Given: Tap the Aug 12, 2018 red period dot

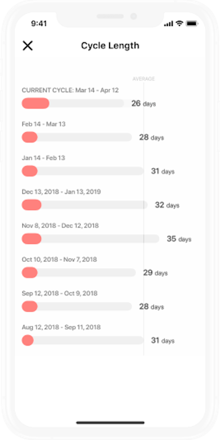Looking at the screenshot, I should coord(27,340).
